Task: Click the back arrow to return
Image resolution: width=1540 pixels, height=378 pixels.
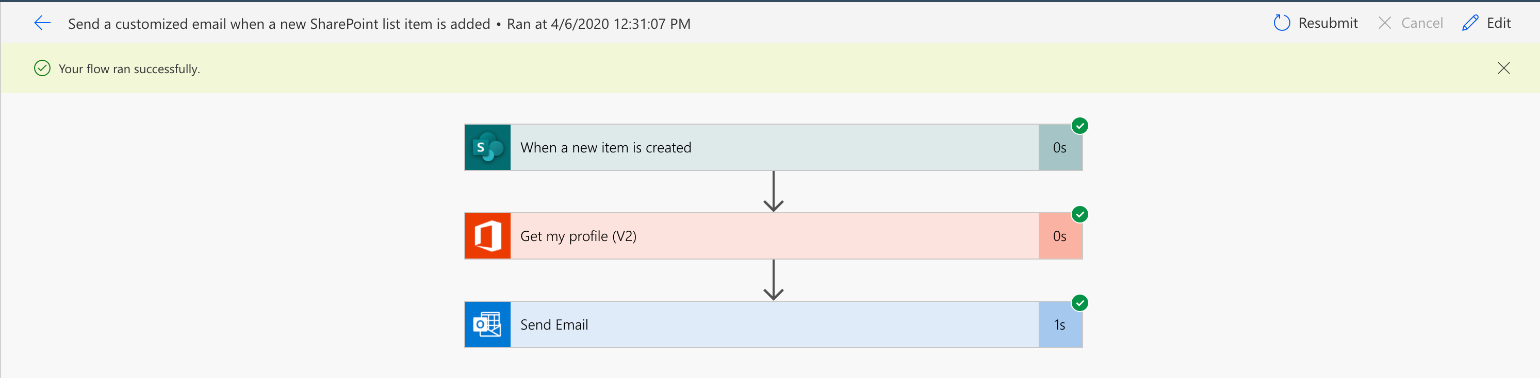Action: pos(42,23)
